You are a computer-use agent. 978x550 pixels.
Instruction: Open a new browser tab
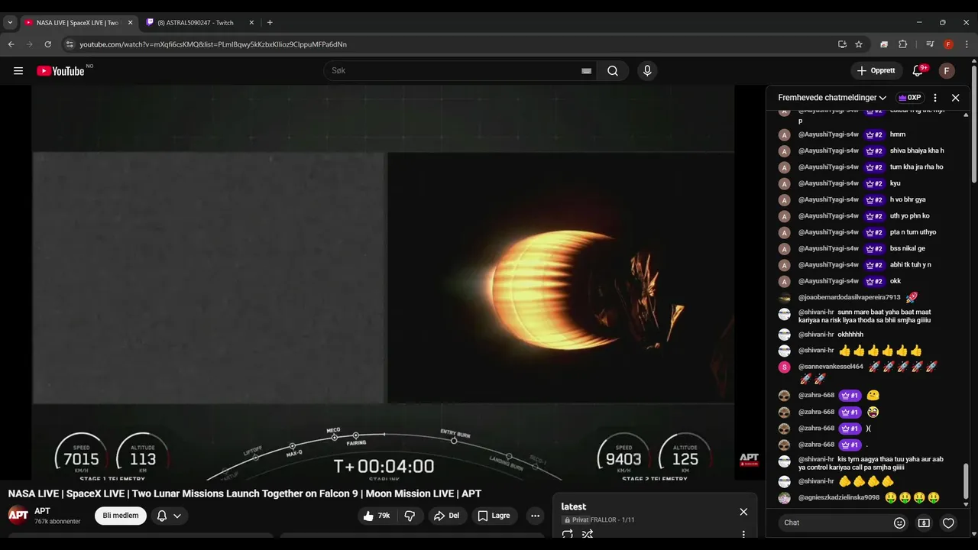270,22
